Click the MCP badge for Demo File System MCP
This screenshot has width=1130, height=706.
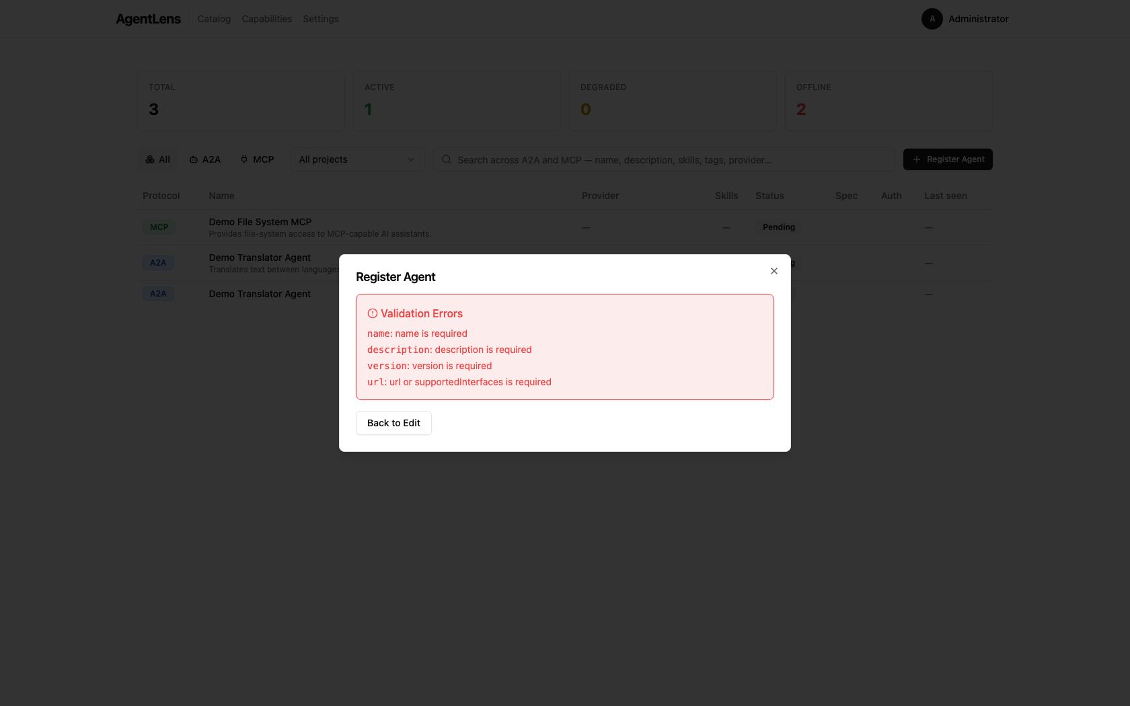pyautogui.click(x=159, y=227)
